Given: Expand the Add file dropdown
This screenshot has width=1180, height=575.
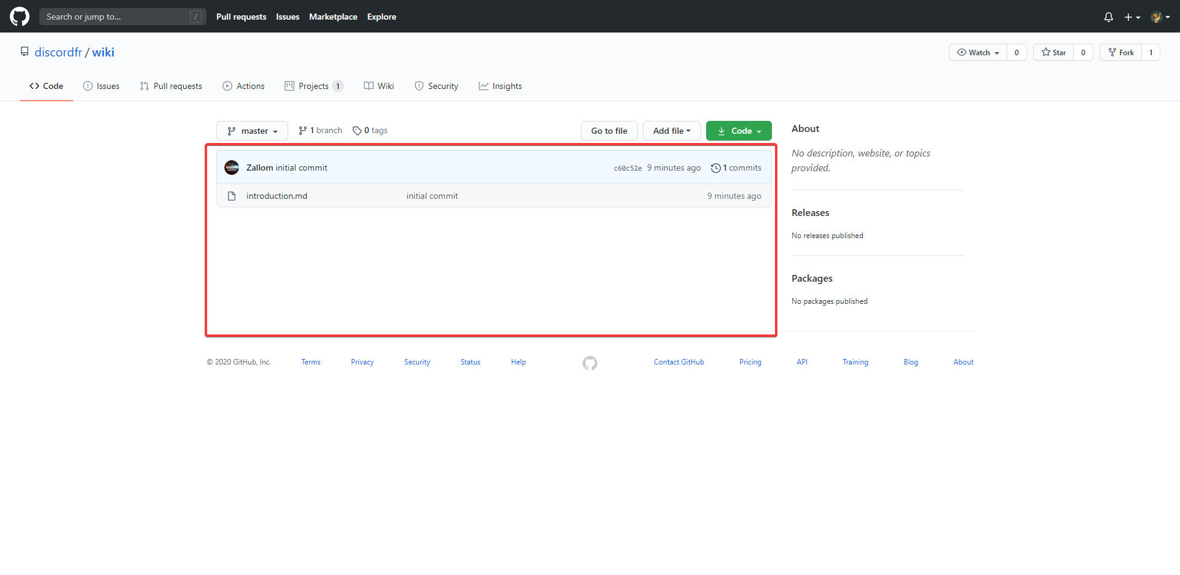Looking at the screenshot, I should point(672,131).
